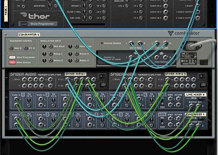Click Line Mixer 3 channel 2 Pan CV jack
Image resolution: width=218 pixels, height=155 pixels.
pos(54,106)
